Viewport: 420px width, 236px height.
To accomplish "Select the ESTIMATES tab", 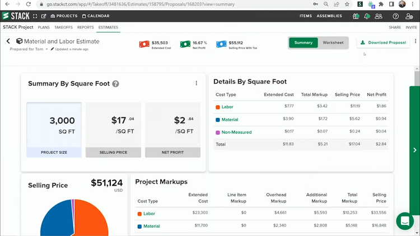I will point(108,27).
